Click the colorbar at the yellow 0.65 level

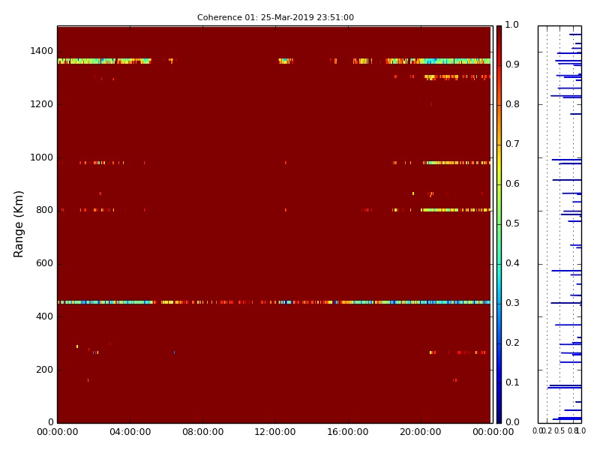coord(499,165)
